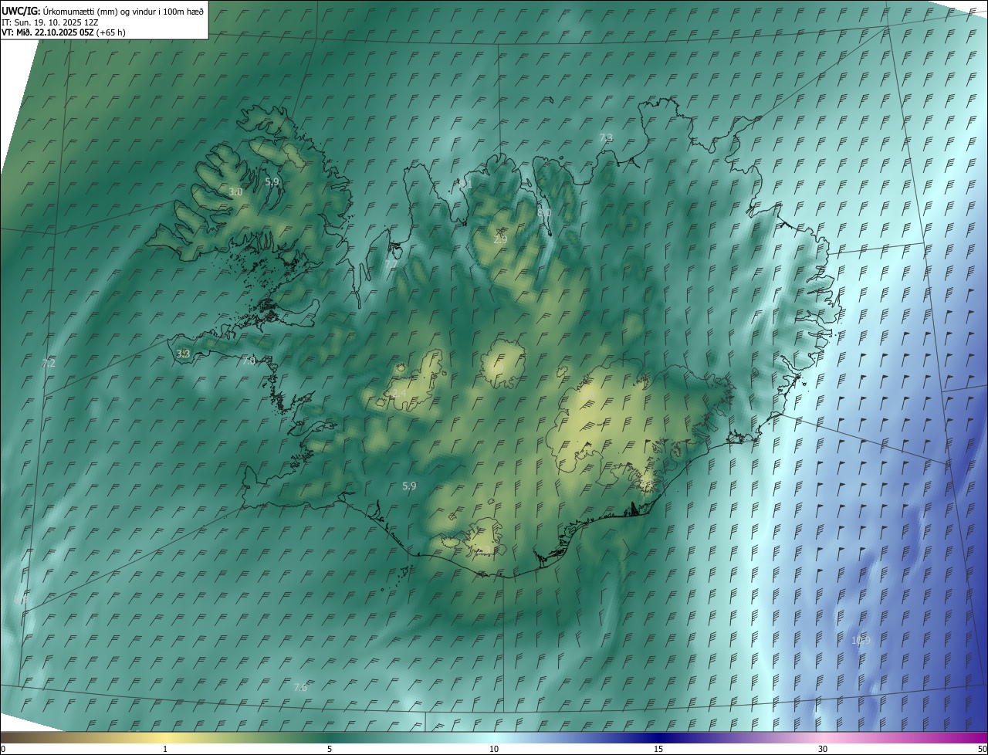Click the 2.4 value label on the glacier
This screenshot has width=988, height=755.
click(399, 394)
